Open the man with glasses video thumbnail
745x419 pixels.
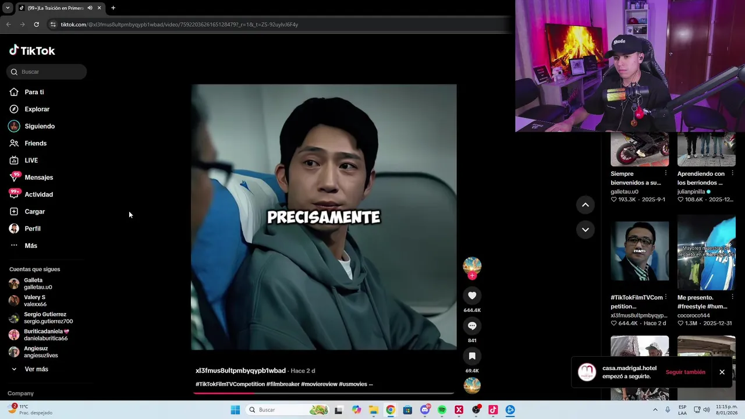coord(640,251)
